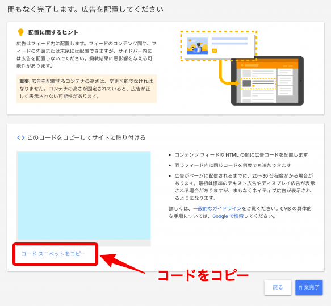The image size is (331, 306).
Task: Click the lightbulb hint icon
Action: point(20,32)
